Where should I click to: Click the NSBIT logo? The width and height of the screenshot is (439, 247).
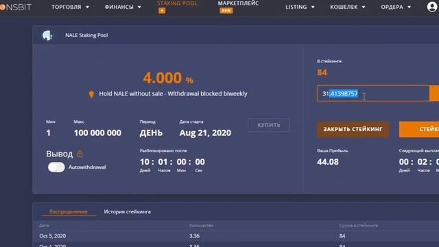tap(16, 7)
